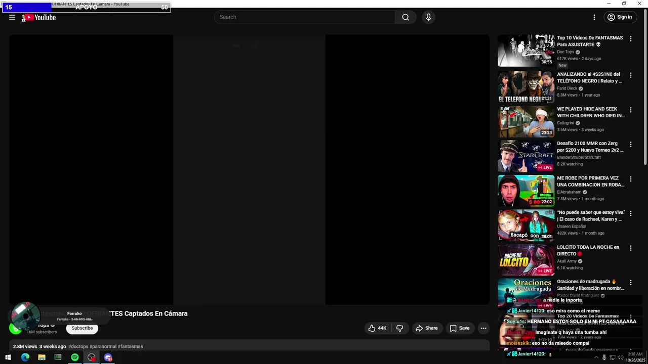Open Unseen Español channel name
648x364 pixels.
click(x=572, y=226)
